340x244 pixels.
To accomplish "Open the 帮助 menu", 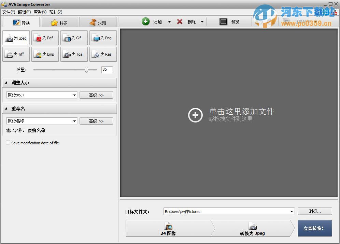I will click(56, 12).
